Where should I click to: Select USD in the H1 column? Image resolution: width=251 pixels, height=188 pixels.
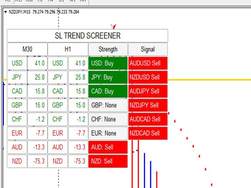click(x=58, y=63)
